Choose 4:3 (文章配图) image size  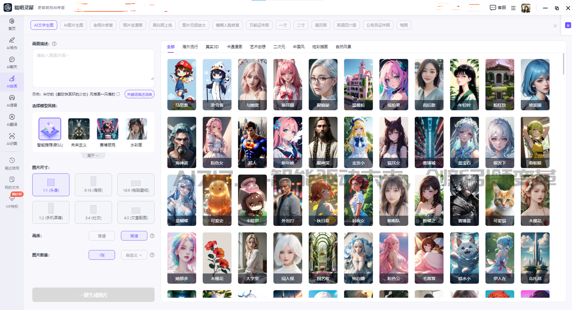click(x=136, y=212)
